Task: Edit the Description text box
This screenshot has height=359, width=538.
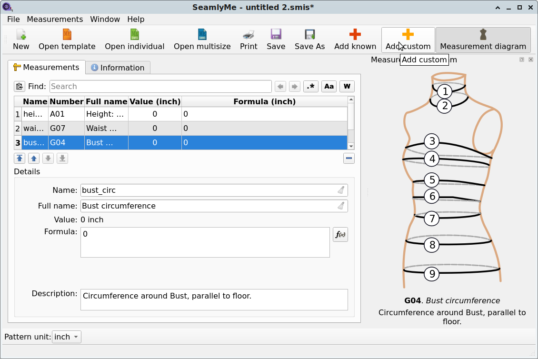Action: pyautogui.click(x=214, y=299)
